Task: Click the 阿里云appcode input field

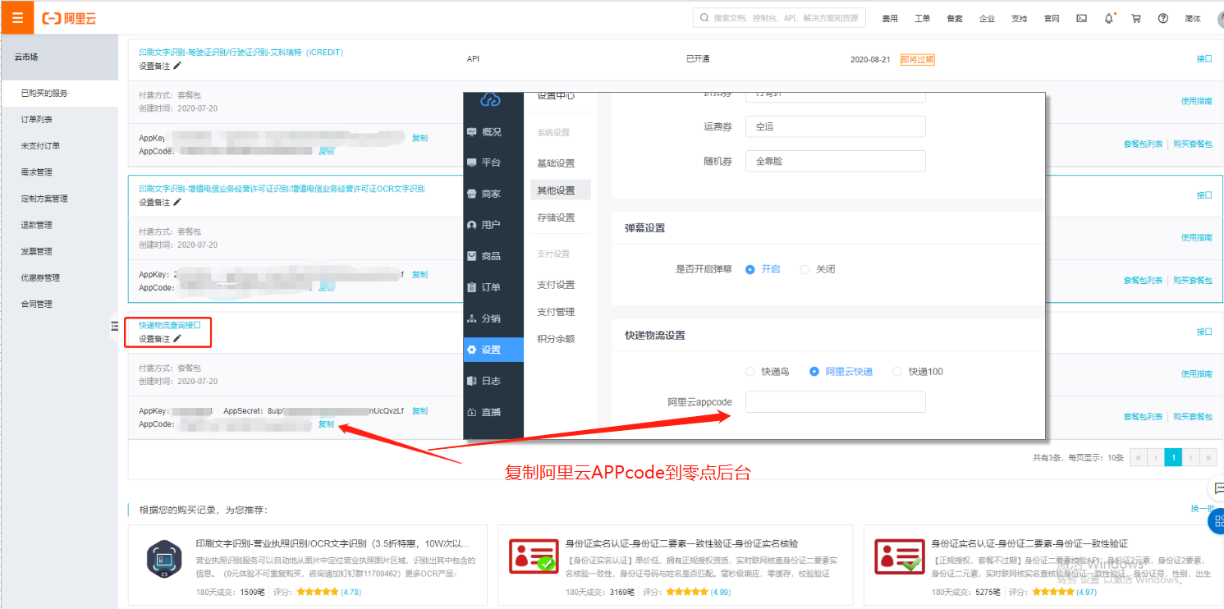Action: pyautogui.click(x=836, y=401)
